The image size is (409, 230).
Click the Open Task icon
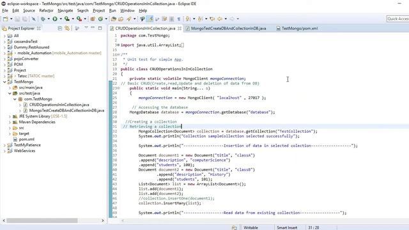[121, 19]
